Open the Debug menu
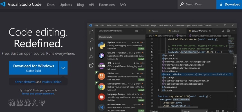The width and height of the screenshot is (242, 112). (x=134, y=25)
